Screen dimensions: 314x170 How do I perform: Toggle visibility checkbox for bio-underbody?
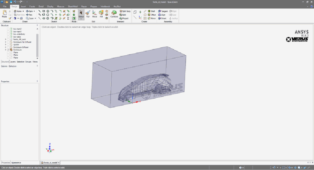(8, 34)
